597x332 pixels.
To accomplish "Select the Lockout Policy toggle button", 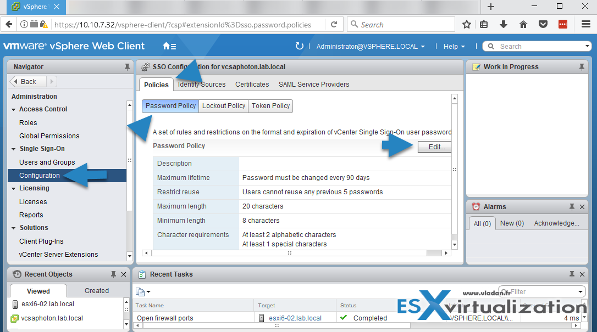I will [x=224, y=106].
